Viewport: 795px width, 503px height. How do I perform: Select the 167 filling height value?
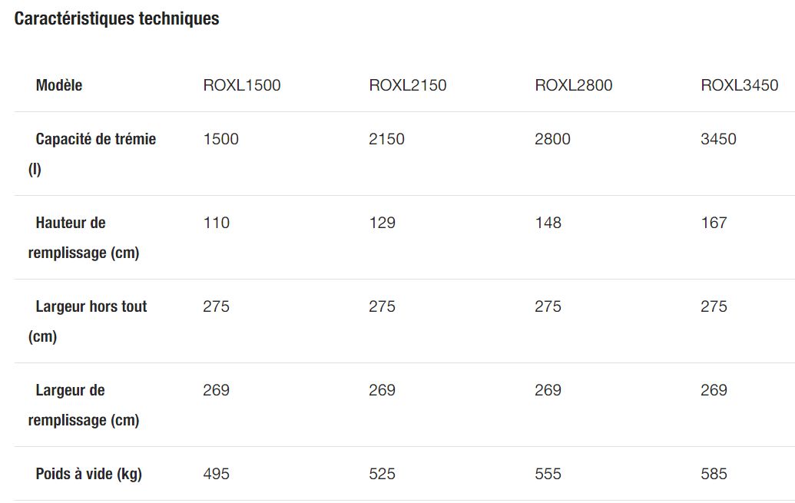[714, 223]
